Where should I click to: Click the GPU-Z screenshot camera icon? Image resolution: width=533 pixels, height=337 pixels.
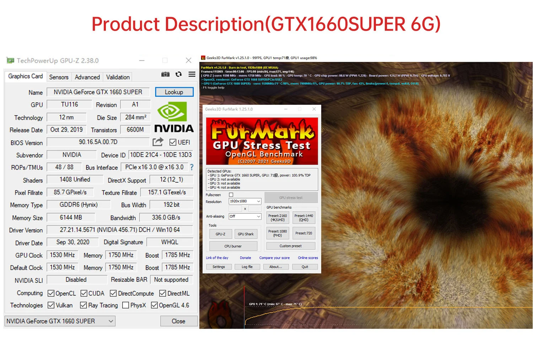[x=165, y=74]
